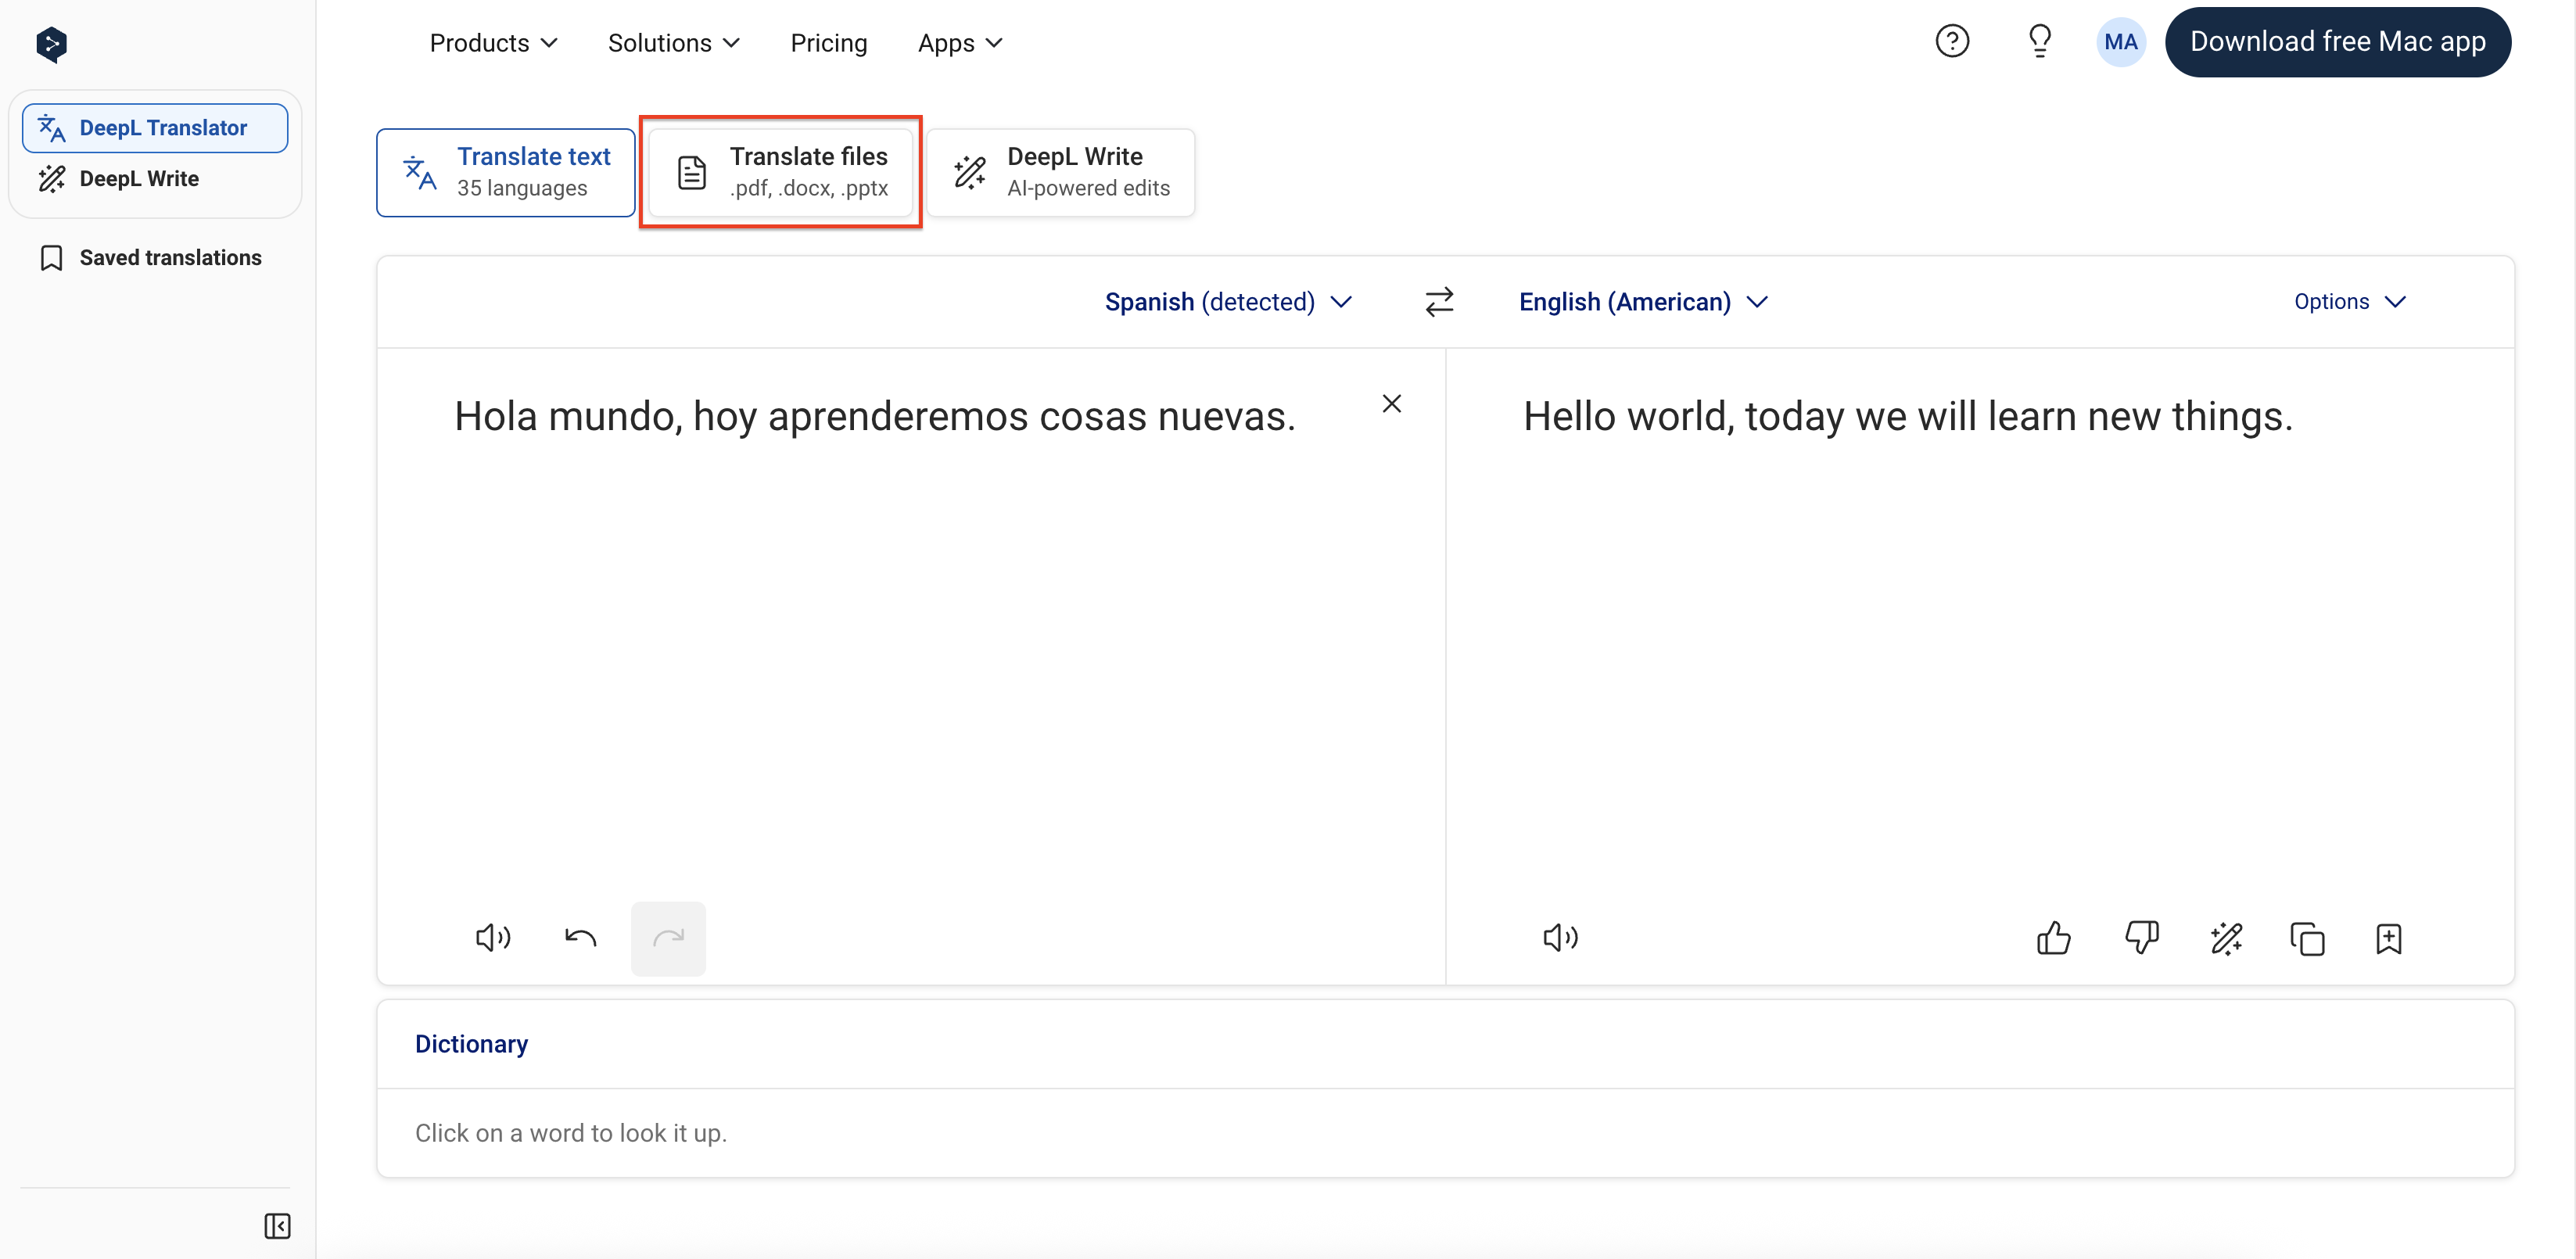Click the lightbulb feedback icon
The height and width of the screenshot is (1259, 2576).
coord(2039,41)
